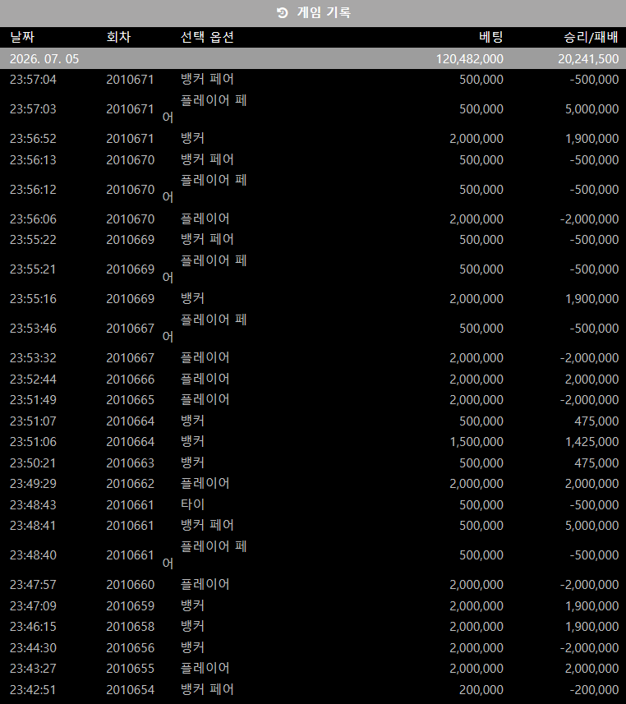
Task: Click 1,500,000 bet amount
Action: click(x=476, y=442)
